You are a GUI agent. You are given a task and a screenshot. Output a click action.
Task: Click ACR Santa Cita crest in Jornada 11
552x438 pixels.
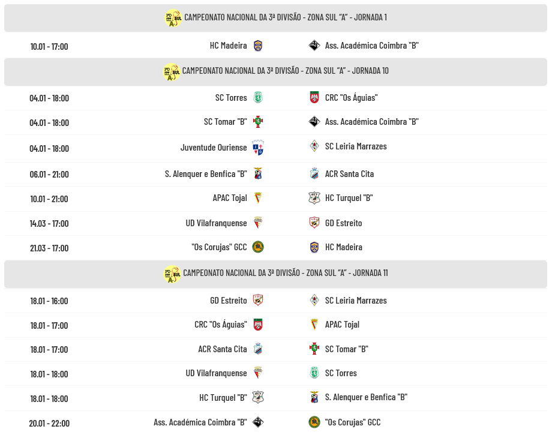[x=258, y=349]
